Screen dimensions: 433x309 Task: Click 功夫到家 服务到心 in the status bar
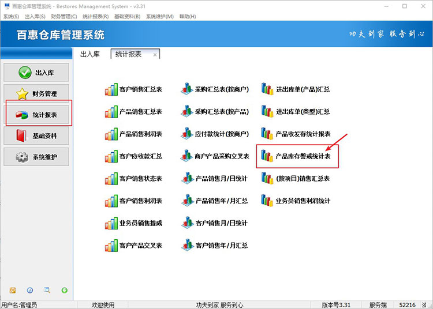tap(220, 305)
